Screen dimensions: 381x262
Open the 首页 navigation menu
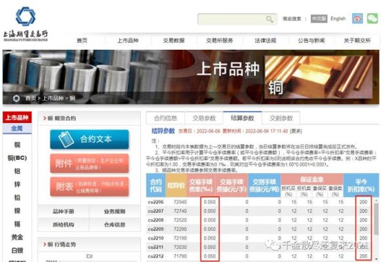(82, 41)
